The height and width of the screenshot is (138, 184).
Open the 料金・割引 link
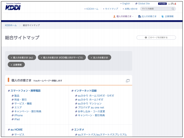21,100
